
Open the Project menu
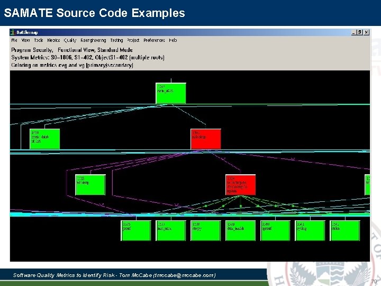133,40
